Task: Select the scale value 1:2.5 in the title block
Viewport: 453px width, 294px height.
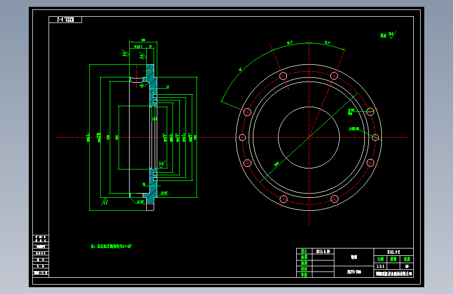Action: [380, 266]
